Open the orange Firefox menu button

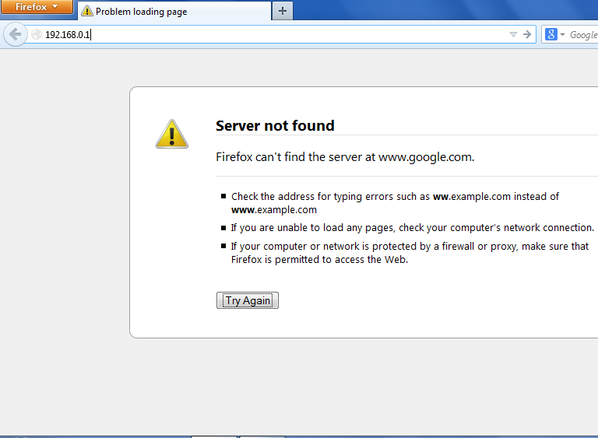(x=37, y=7)
